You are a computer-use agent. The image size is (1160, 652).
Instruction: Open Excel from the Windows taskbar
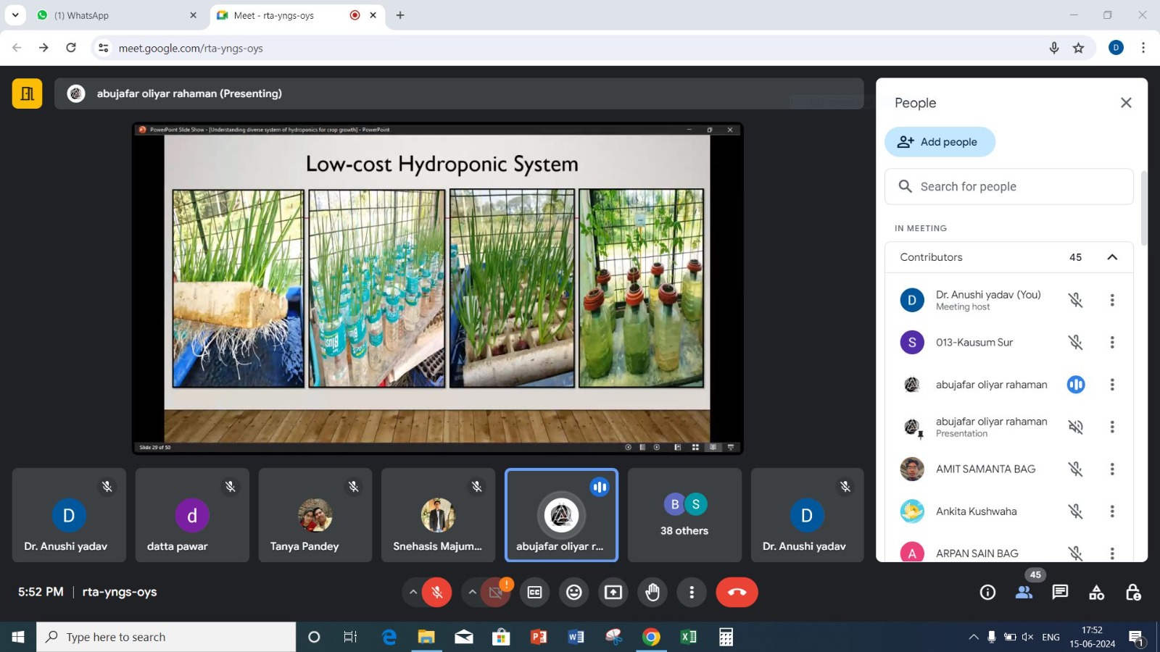[689, 638]
